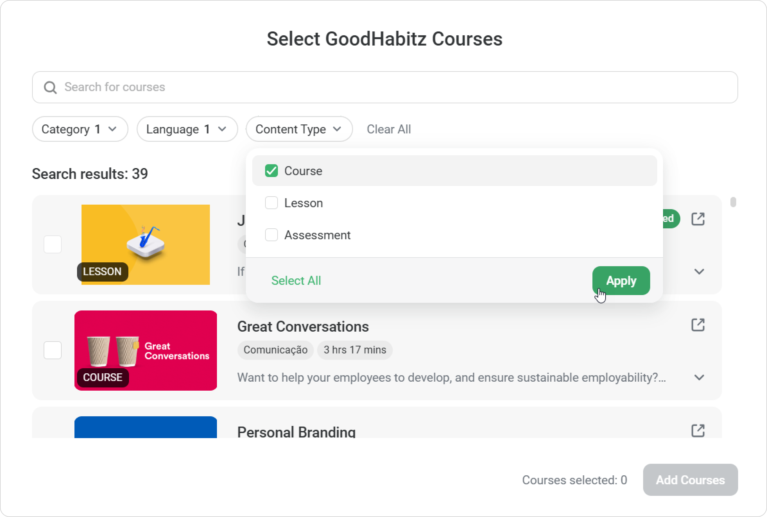This screenshot has height=517, width=767.
Task: Select the Great Conversations course checkbox
Action: tap(53, 350)
